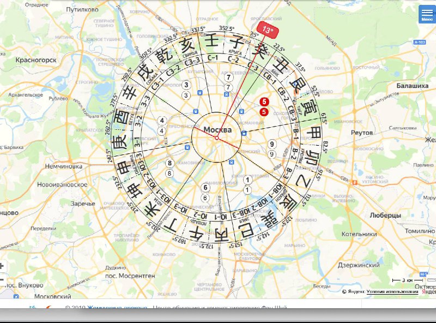Click the Ю-2 sector label on compass
This screenshot has height=323, width=436.
point(201,216)
